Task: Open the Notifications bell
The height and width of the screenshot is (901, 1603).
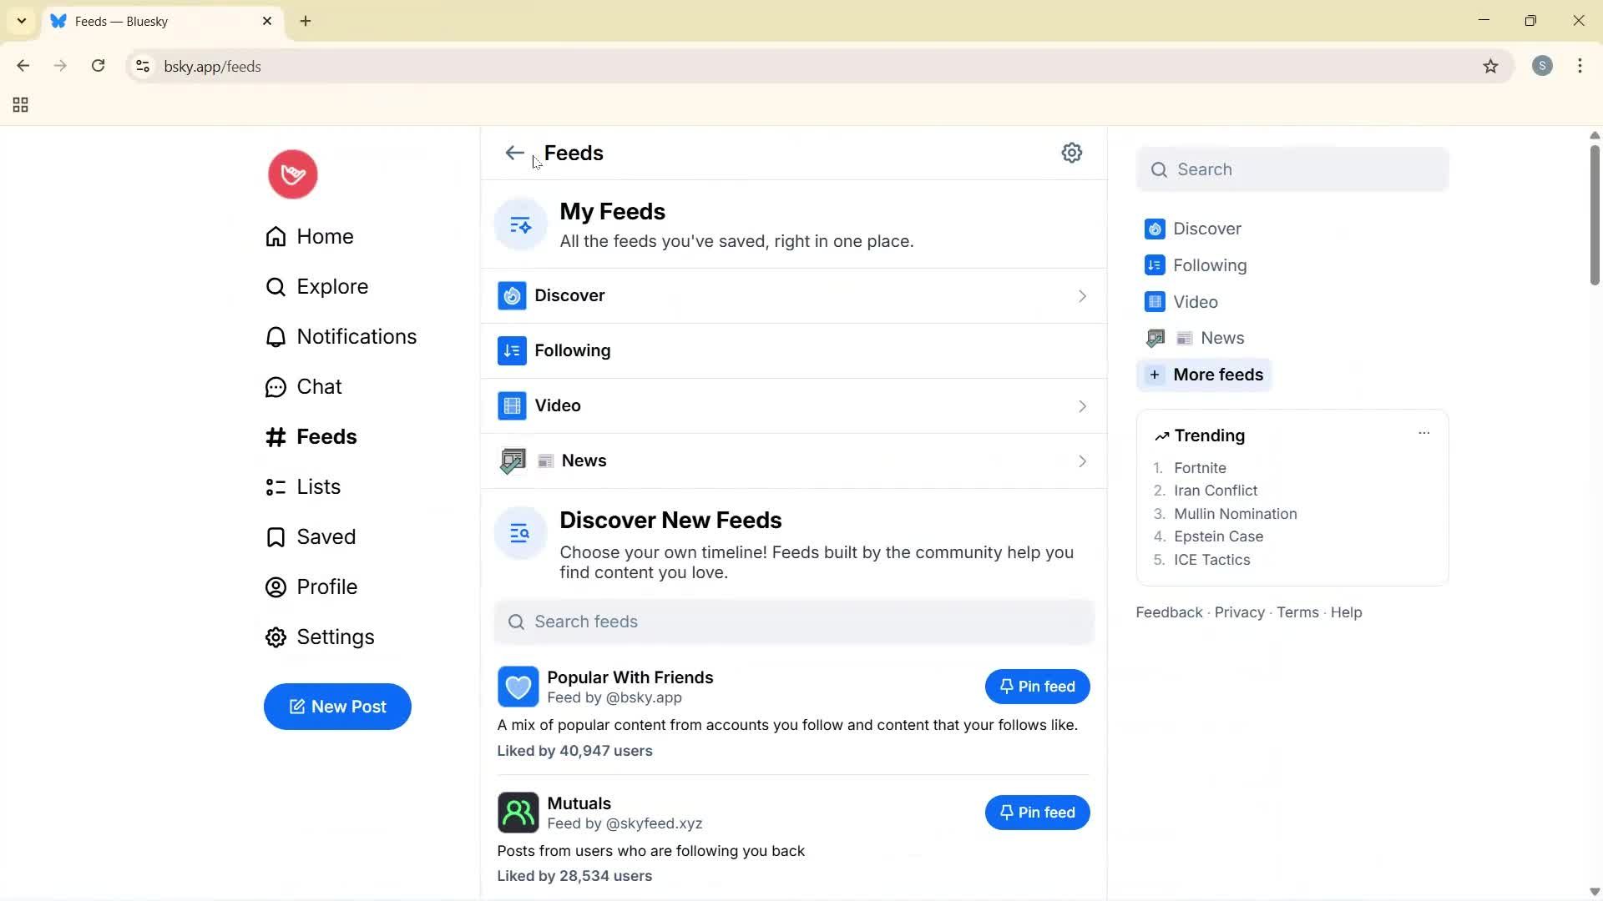Action: point(357,336)
